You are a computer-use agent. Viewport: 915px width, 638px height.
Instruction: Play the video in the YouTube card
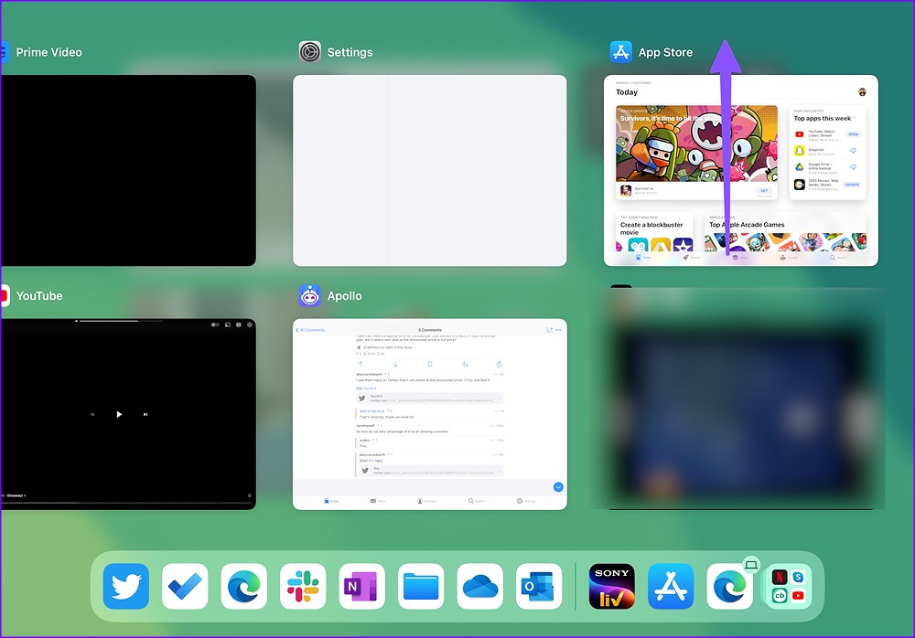119,414
